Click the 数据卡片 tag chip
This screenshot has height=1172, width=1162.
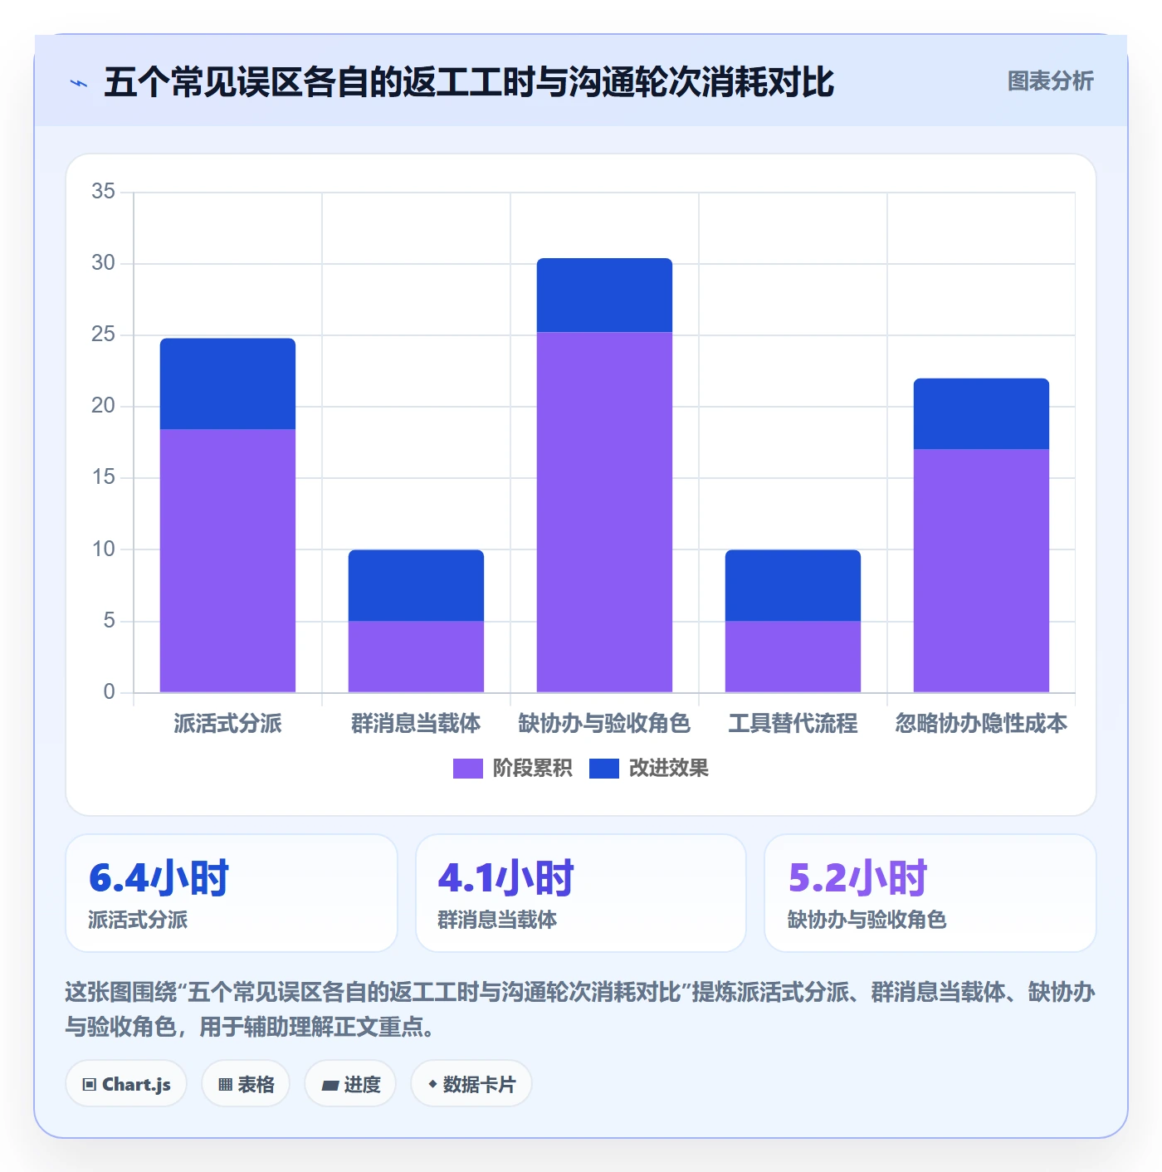(x=471, y=1084)
